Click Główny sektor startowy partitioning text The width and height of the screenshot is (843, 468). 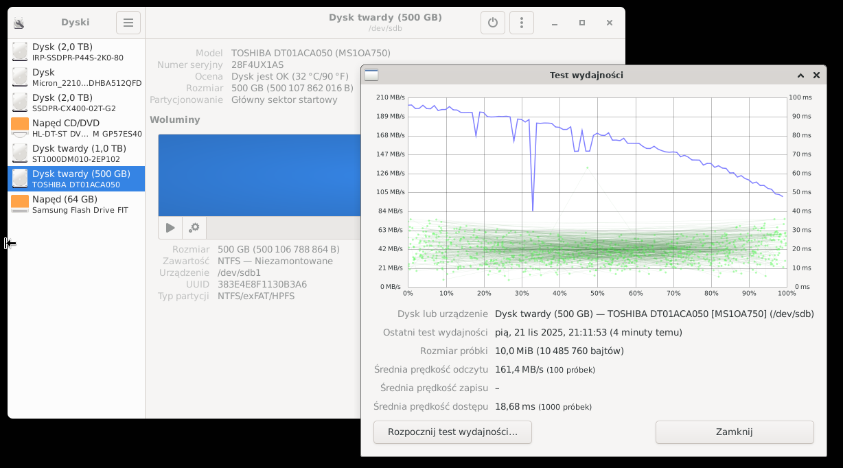click(284, 100)
